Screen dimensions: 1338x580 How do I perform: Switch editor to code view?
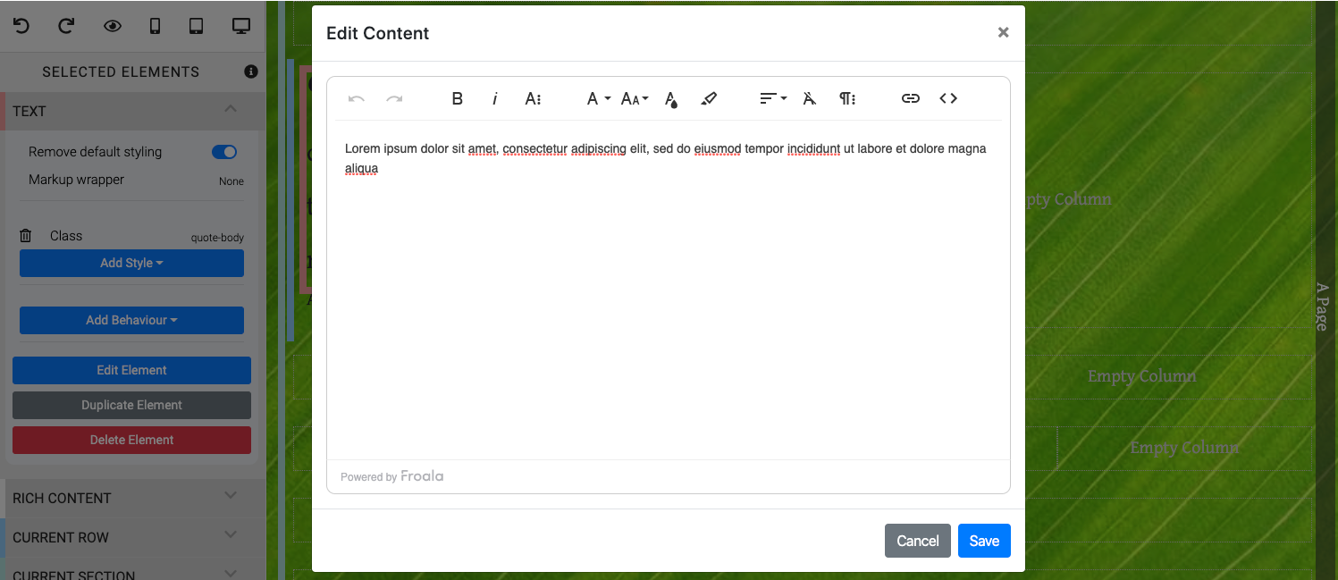(948, 98)
